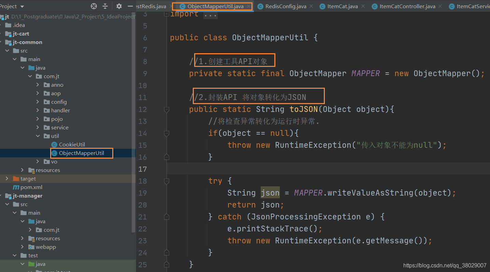Image resolution: width=490 pixels, height=272 pixels.
Task: Fold the if block at line 14
Action: pyautogui.click(x=167, y=133)
